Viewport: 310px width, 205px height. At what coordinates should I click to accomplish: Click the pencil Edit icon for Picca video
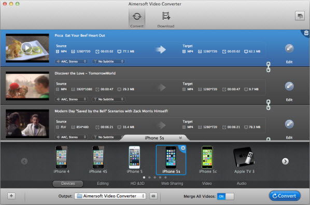pos(289,48)
